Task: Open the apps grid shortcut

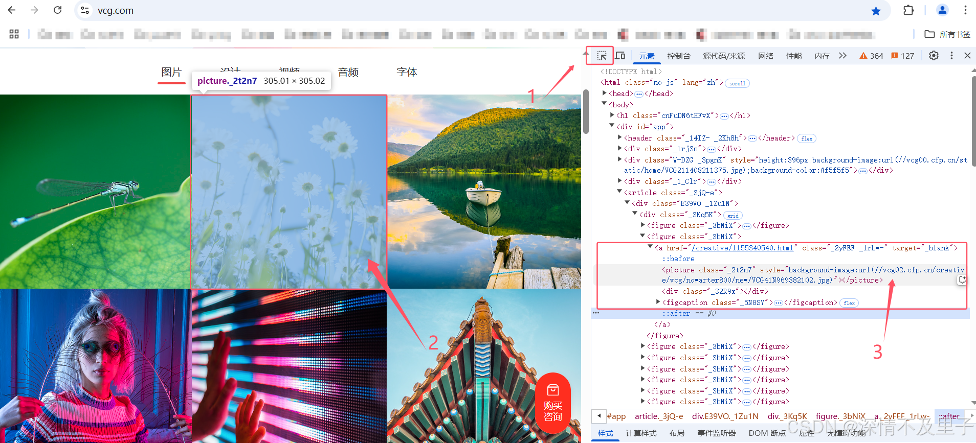Action: pos(14,34)
